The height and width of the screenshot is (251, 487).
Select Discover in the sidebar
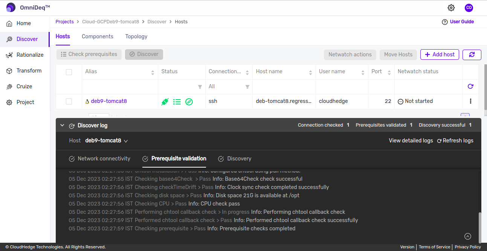click(x=25, y=39)
